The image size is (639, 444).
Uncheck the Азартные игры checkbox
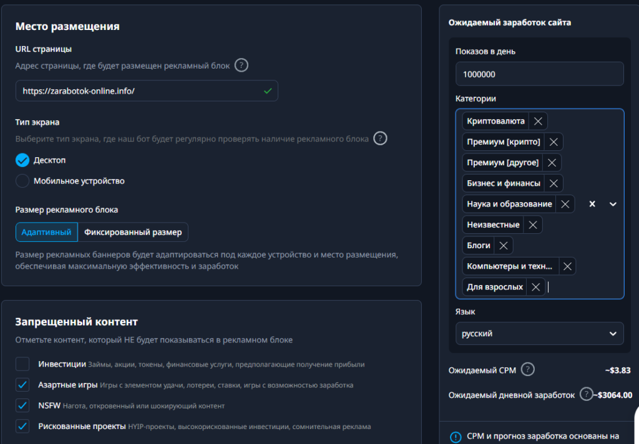pos(22,385)
